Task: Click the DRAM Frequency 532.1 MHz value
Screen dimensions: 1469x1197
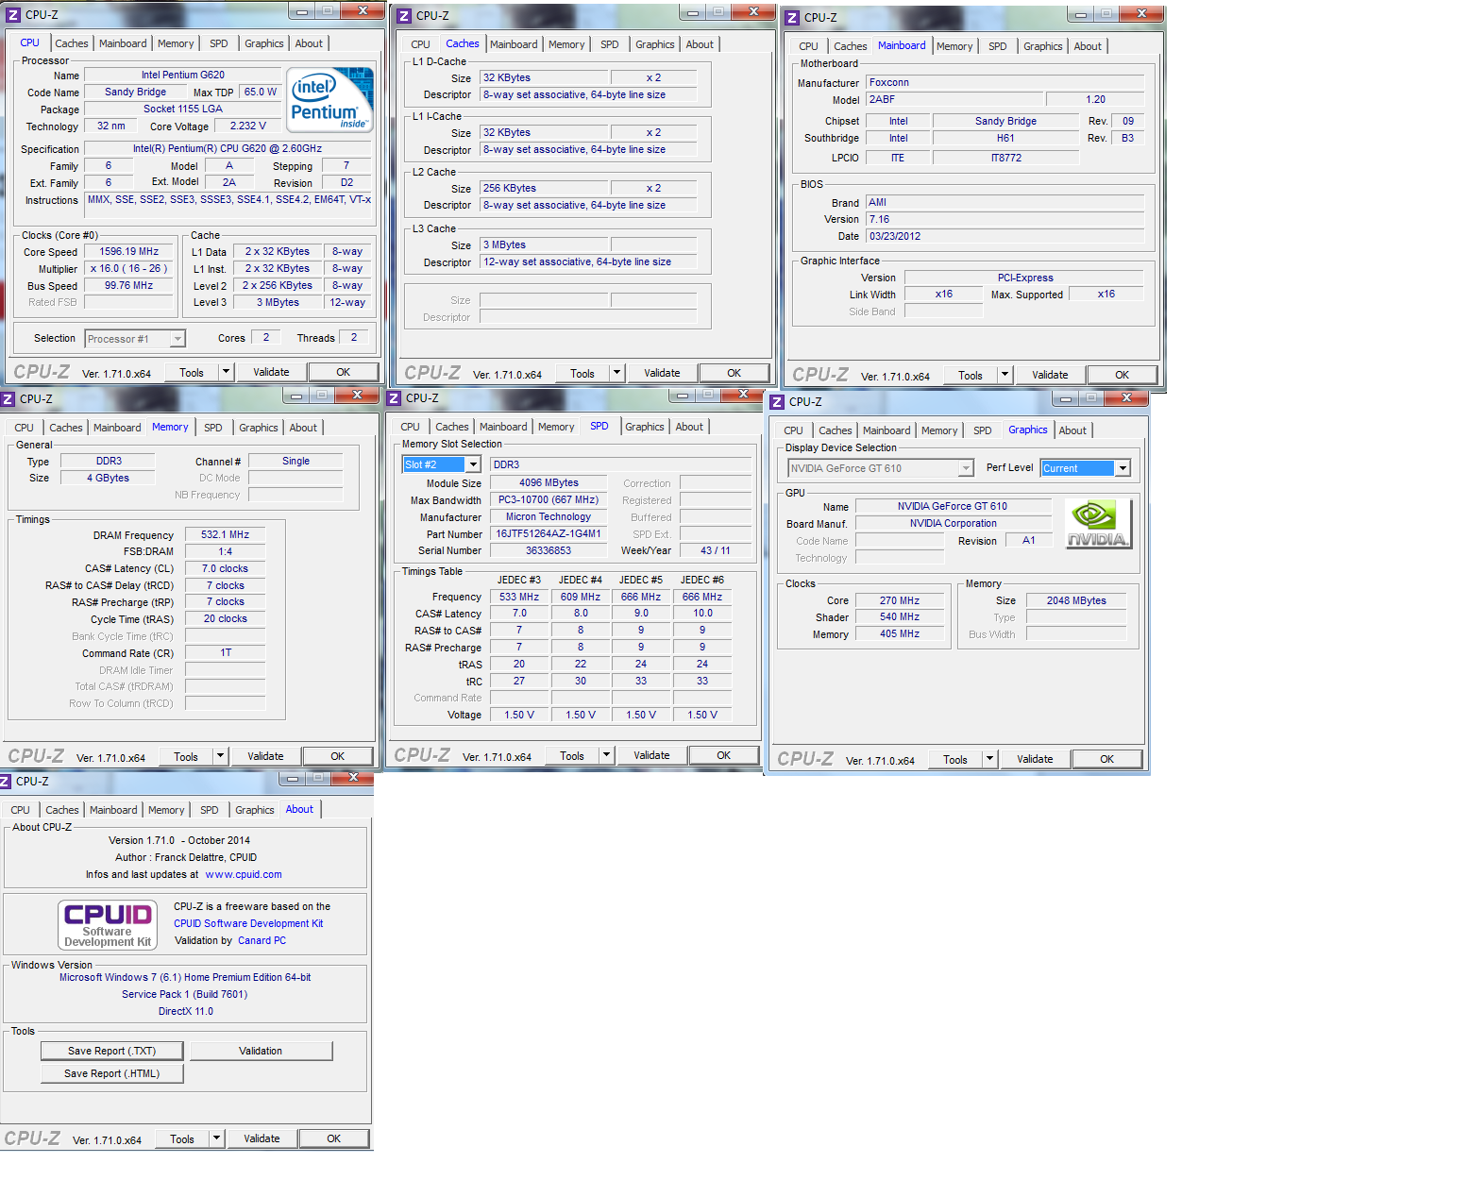Action: pyautogui.click(x=225, y=534)
